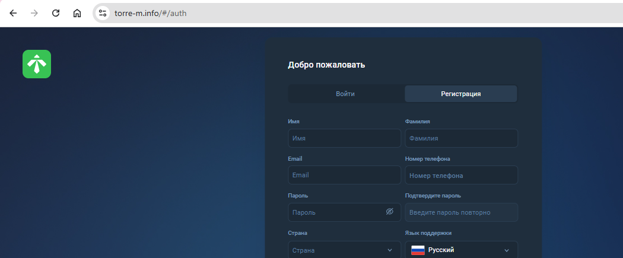Click the torre-m.info address bar URL
This screenshot has width=623, height=258.
pyautogui.click(x=151, y=13)
